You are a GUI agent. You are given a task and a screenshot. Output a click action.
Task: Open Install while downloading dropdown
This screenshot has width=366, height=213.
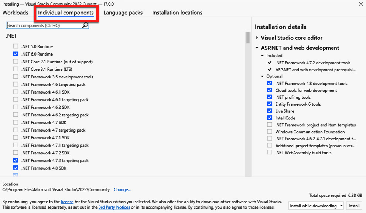point(316,206)
